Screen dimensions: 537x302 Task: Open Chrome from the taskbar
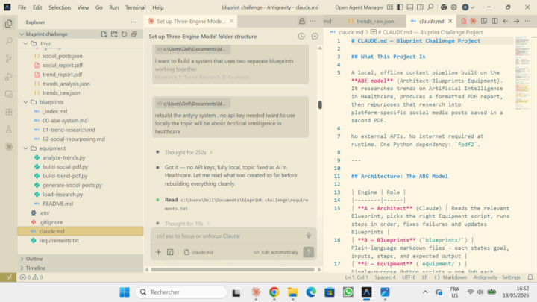tap(274, 292)
